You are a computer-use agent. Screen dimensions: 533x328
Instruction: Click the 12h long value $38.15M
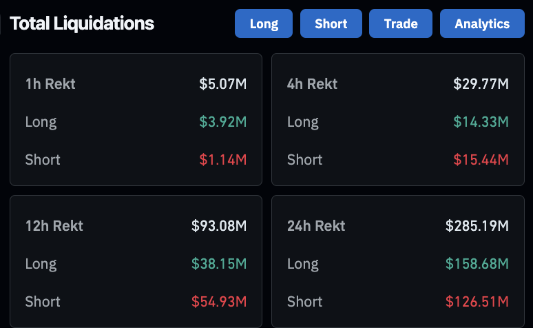(219, 264)
